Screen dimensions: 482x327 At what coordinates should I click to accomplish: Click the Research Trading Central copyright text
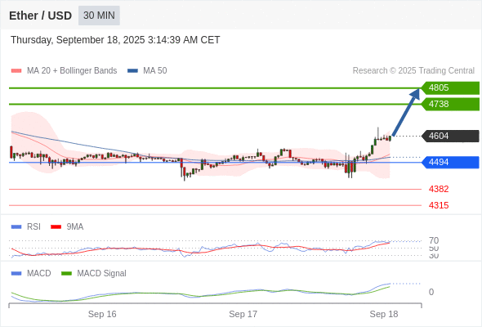click(413, 71)
